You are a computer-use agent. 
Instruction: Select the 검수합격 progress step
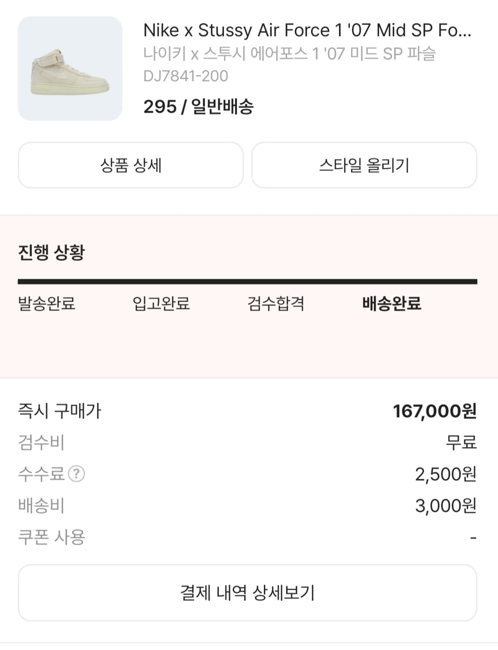pyautogui.click(x=276, y=304)
